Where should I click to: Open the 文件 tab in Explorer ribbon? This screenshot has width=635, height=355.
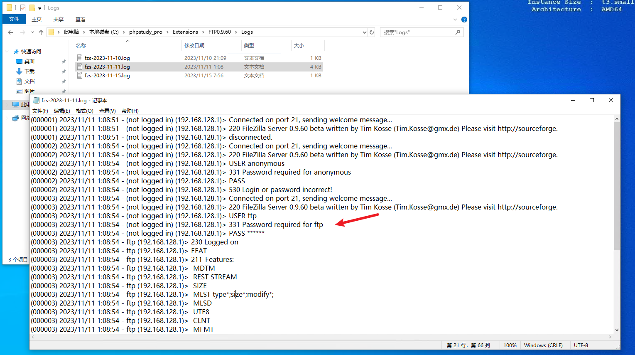(14, 19)
